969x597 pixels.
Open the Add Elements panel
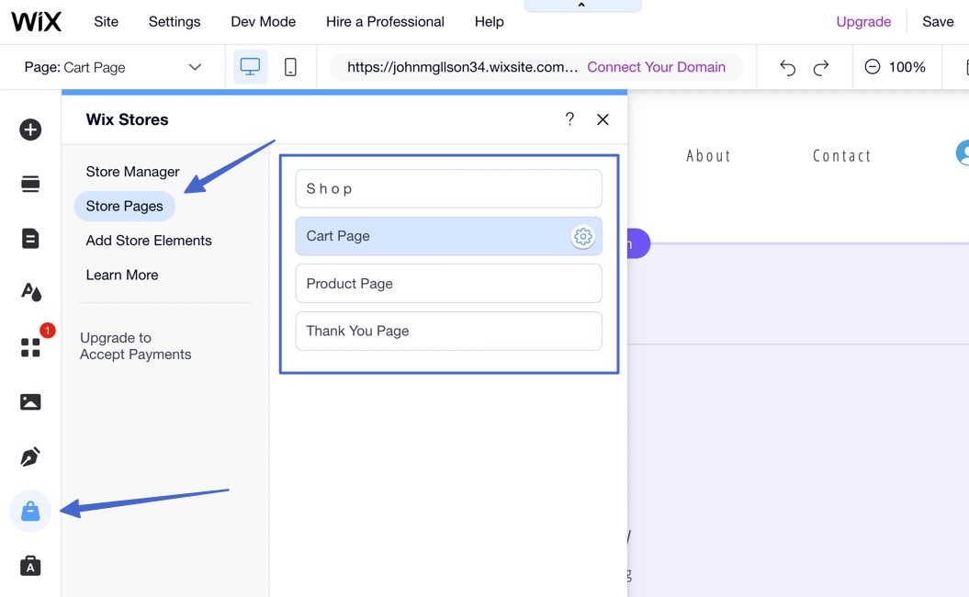point(30,130)
